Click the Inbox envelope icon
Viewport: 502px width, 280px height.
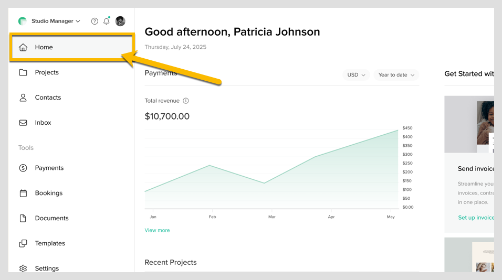pyautogui.click(x=23, y=123)
